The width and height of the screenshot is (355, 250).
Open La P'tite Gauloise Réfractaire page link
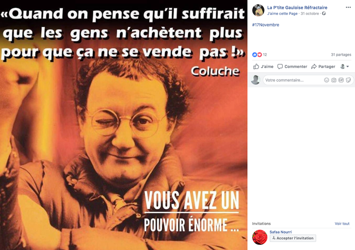tap(297, 7)
